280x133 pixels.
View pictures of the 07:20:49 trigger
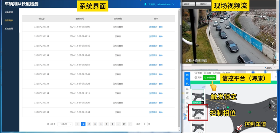[x=153, y=75]
